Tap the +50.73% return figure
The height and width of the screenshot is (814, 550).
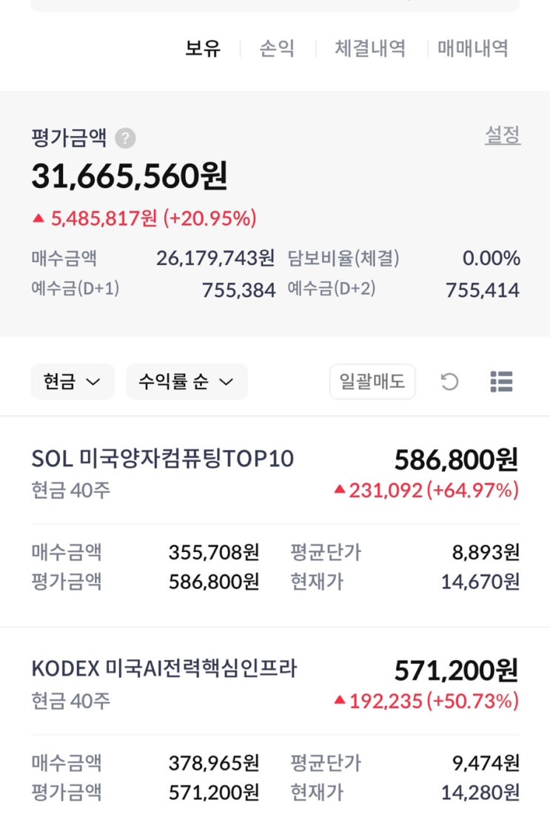473,700
